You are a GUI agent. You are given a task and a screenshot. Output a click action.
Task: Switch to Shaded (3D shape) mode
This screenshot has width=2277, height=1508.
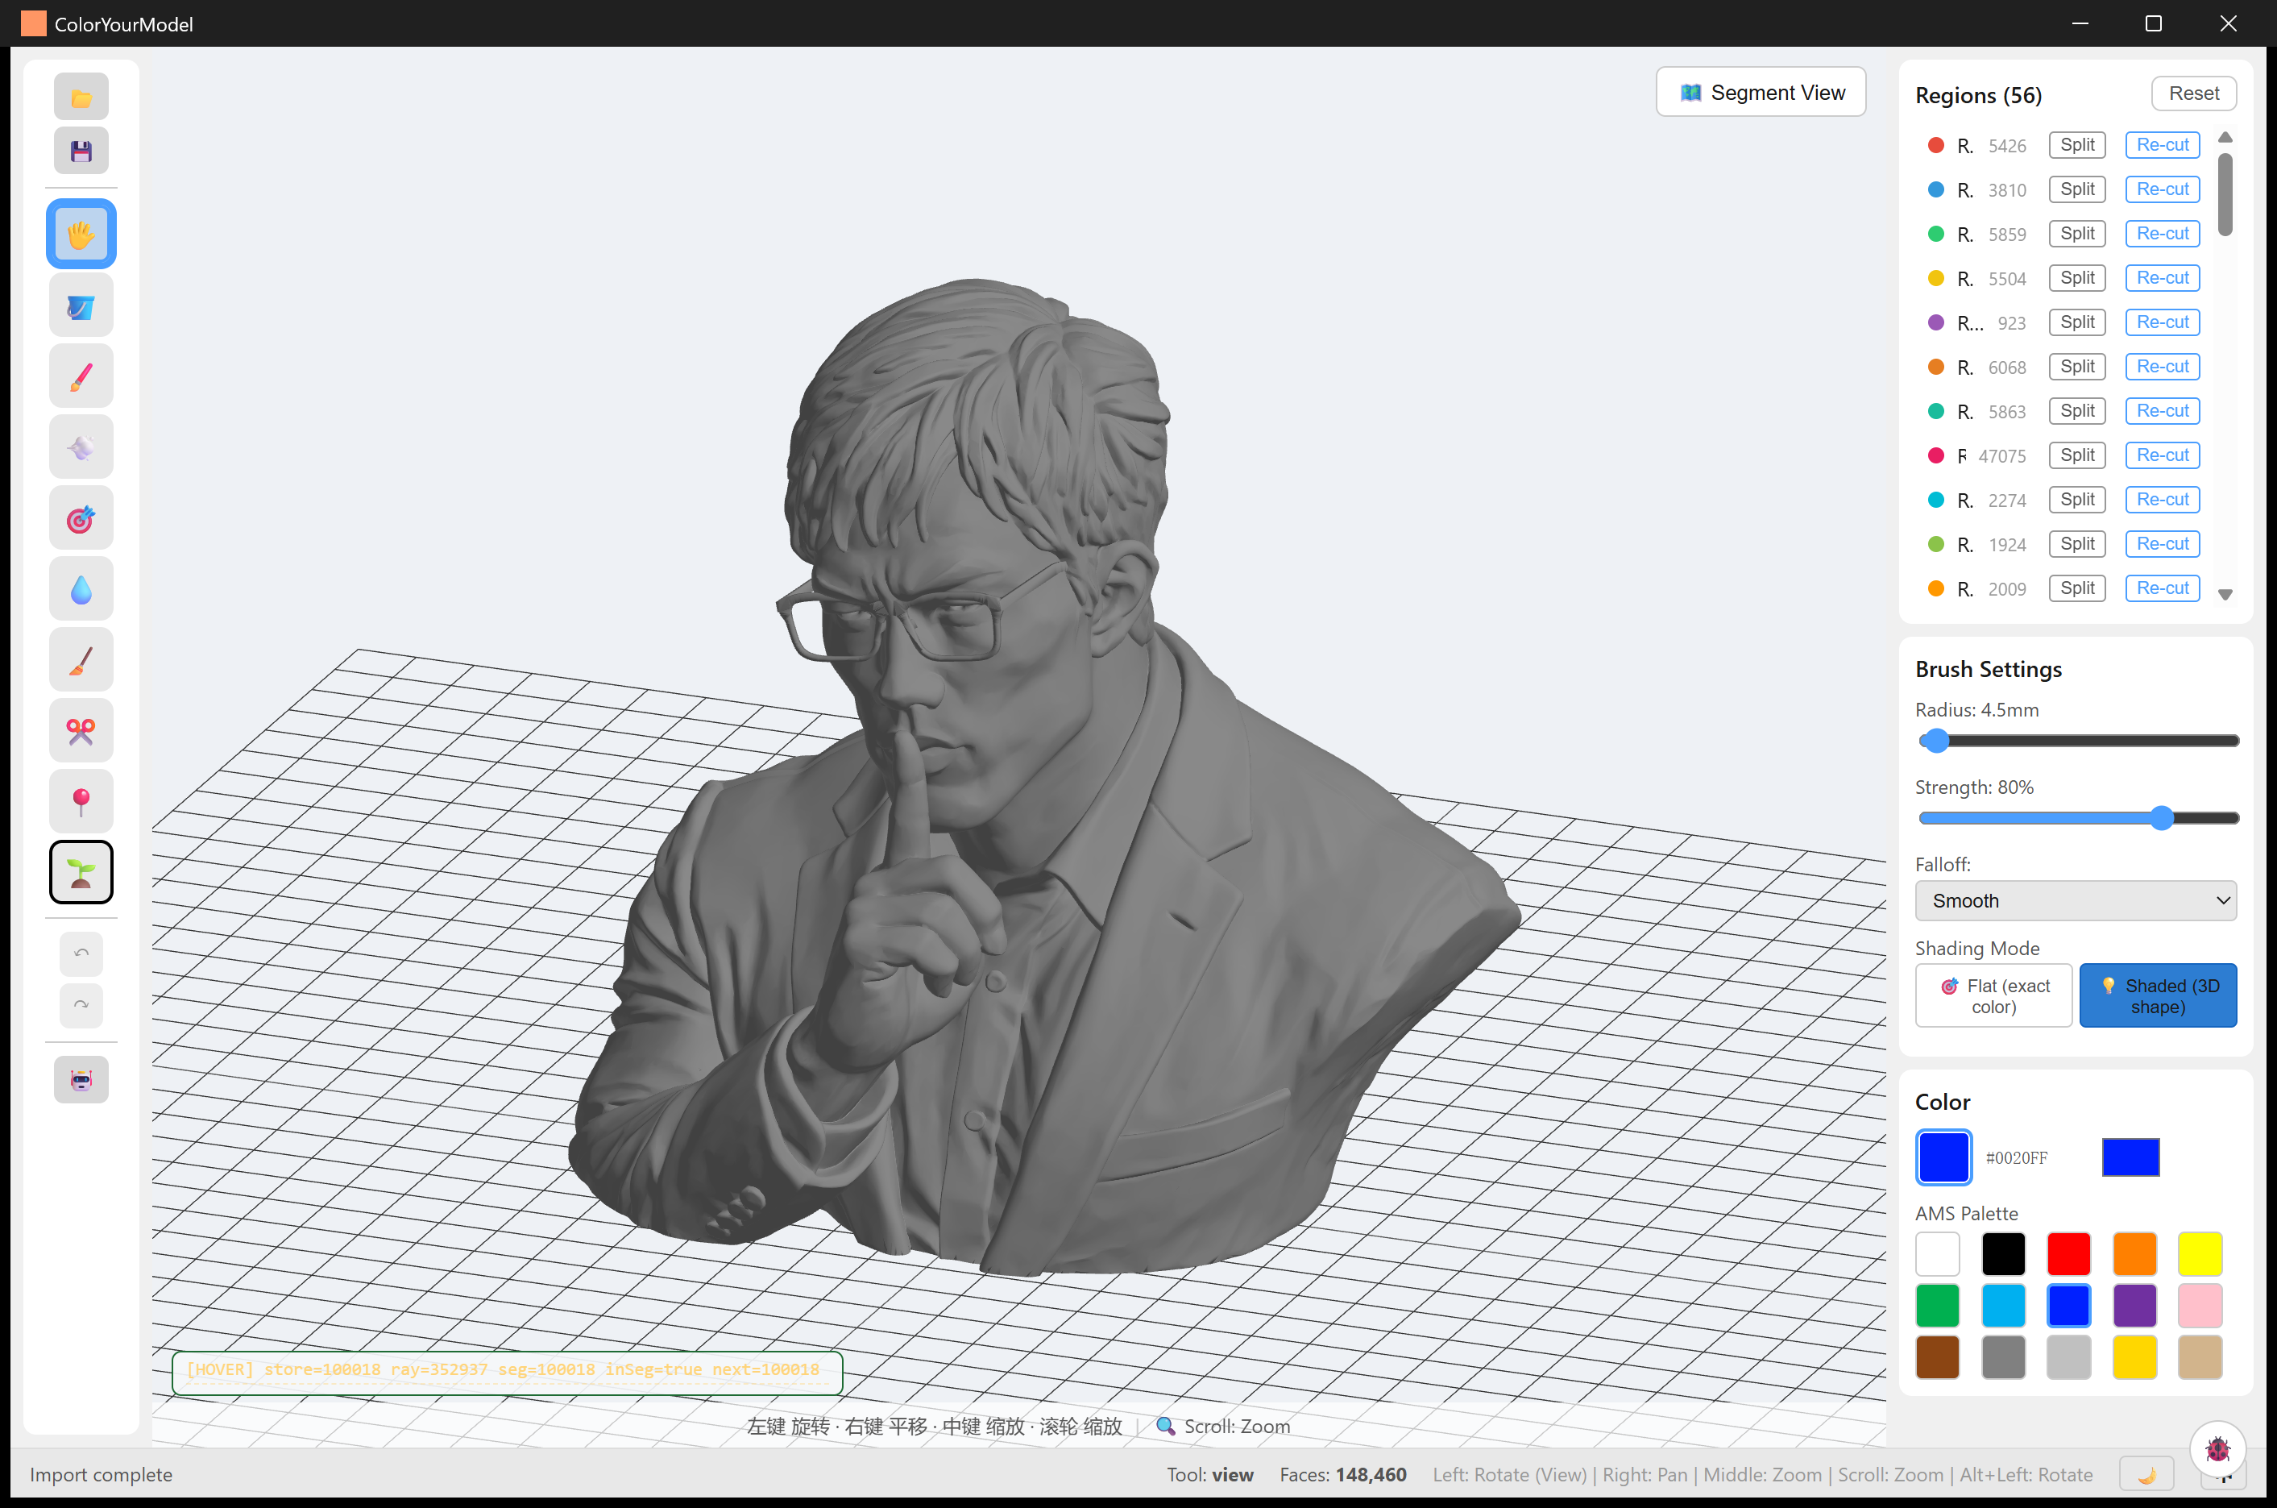click(x=2158, y=995)
